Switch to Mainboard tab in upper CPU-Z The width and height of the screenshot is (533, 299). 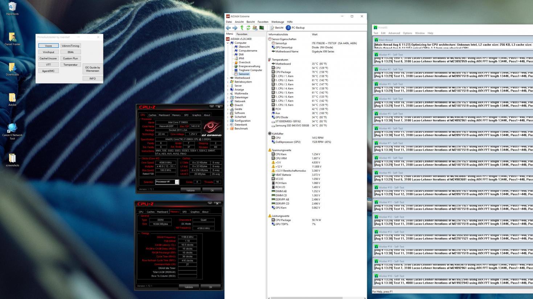164,115
